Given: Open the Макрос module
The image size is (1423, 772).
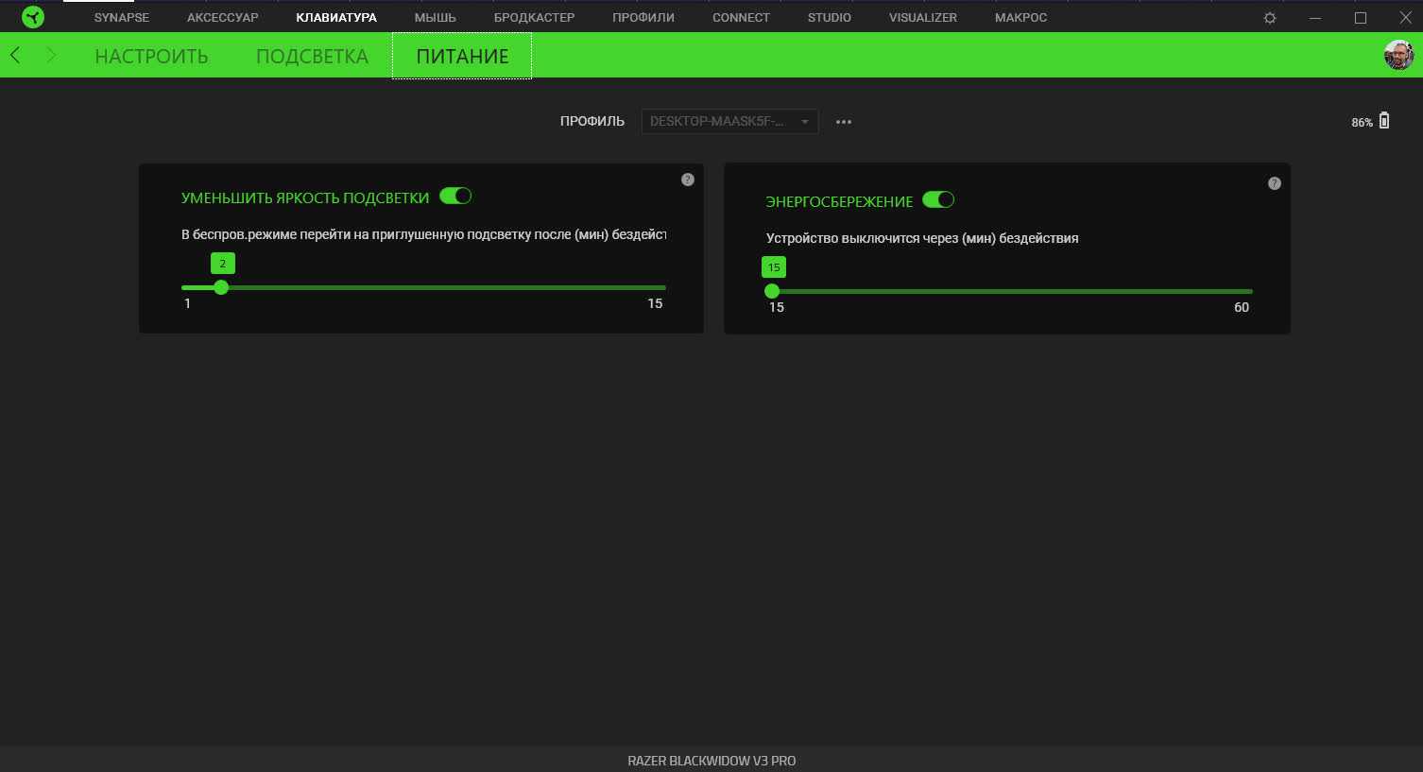Looking at the screenshot, I should coord(1020,18).
